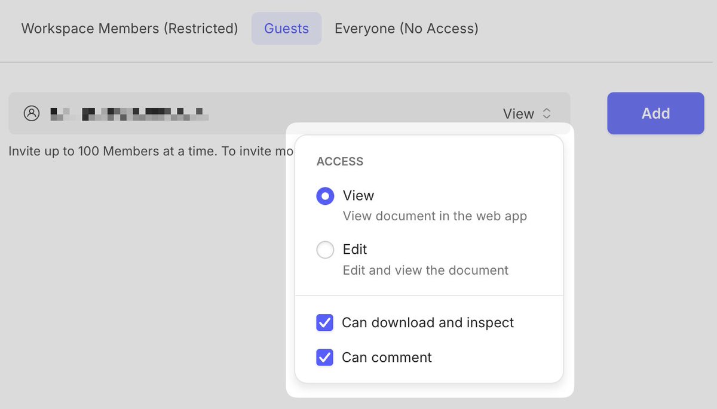Choose the Edit access radio button
This screenshot has width=717, height=409.
click(x=325, y=250)
